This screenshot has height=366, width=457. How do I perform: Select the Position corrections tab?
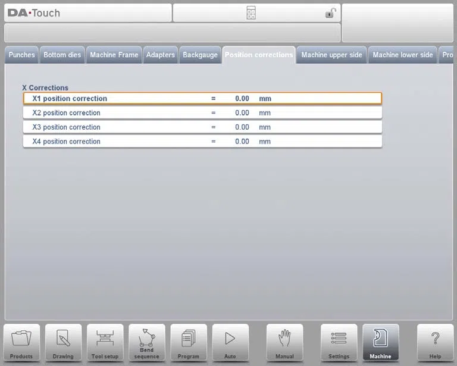pyautogui.click(x=259, y=55)
